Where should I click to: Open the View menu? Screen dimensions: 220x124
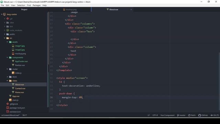point(13,5)
